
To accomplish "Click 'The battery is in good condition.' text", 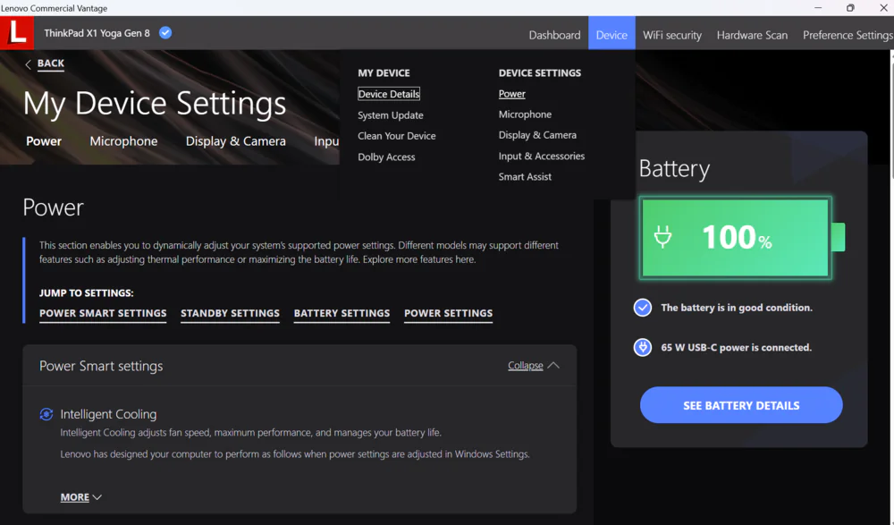I will [737, 308].
